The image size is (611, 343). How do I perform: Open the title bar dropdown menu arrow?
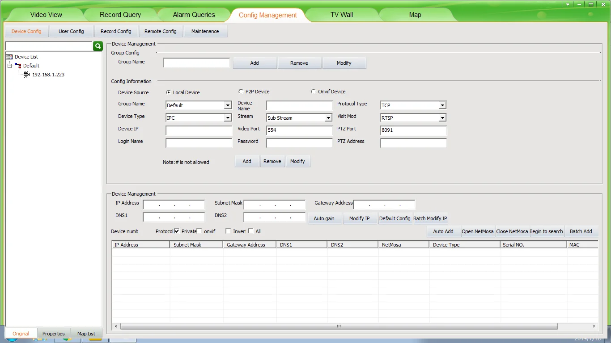(x=568, y=4)
